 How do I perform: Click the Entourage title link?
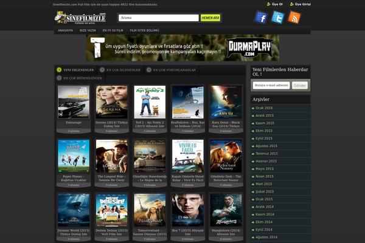tap(74, 122)
